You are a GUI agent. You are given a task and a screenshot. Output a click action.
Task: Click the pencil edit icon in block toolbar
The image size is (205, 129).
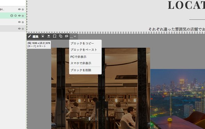coord(30,36)
